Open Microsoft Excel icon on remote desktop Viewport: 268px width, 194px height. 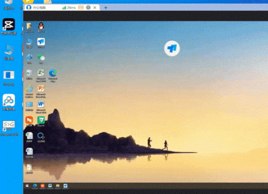41,73
